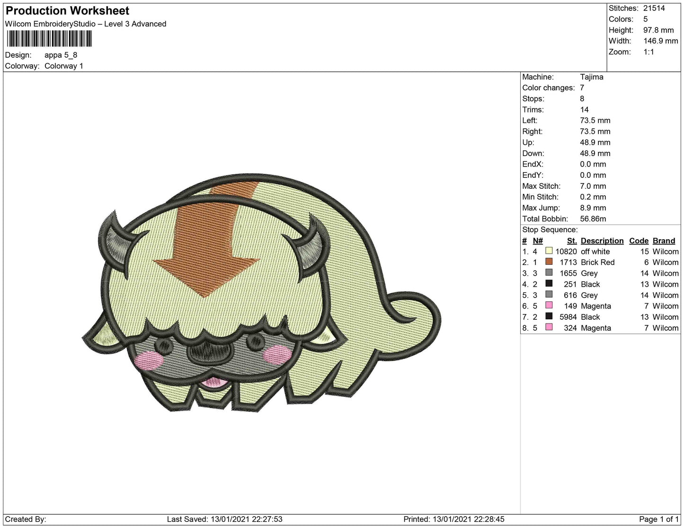Pick the Black swatch with 251 stitches
Viewport: 684px width, 526px height.
[x=549, y=284]
